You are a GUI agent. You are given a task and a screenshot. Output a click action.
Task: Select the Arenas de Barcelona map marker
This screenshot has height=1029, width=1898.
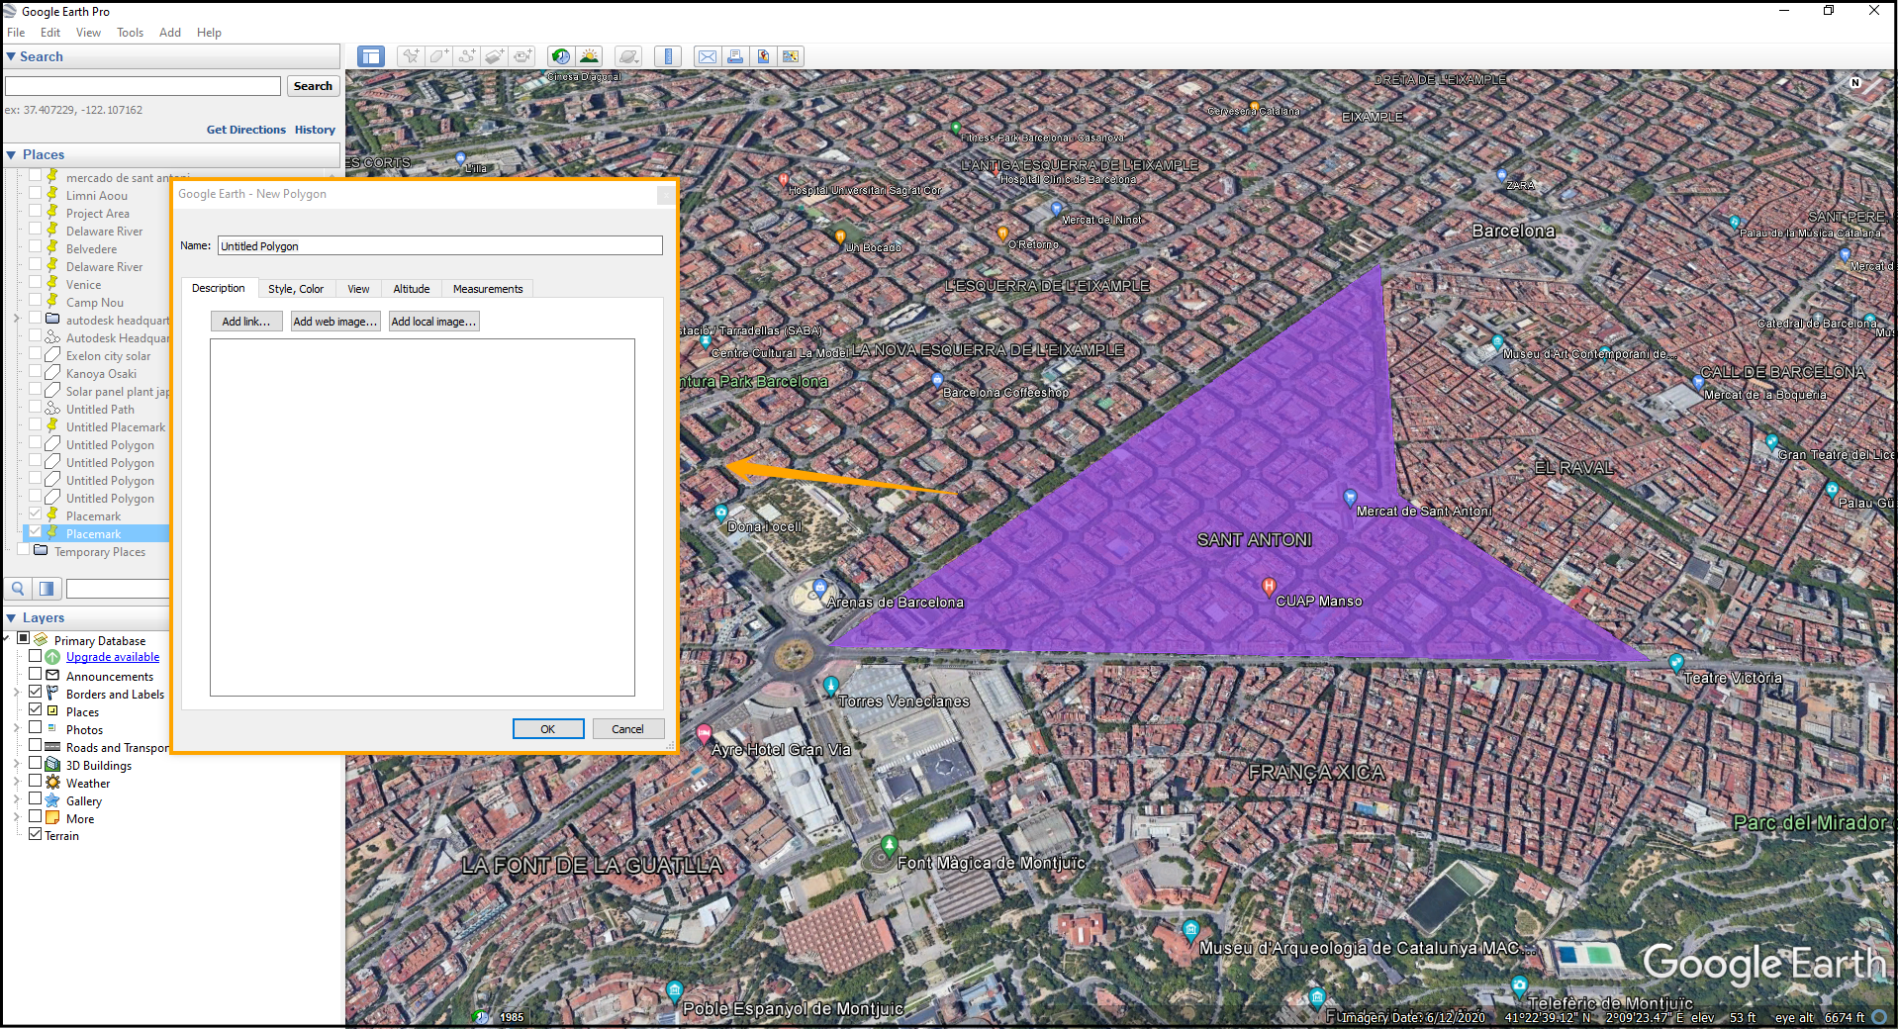[x=818, y=588]
